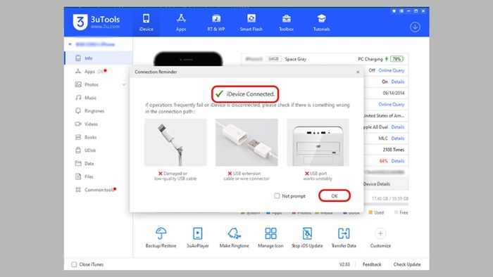Open the downloads arrow icon in header
The height and width of the screenshot is (277, 493).
pos(415,27)
